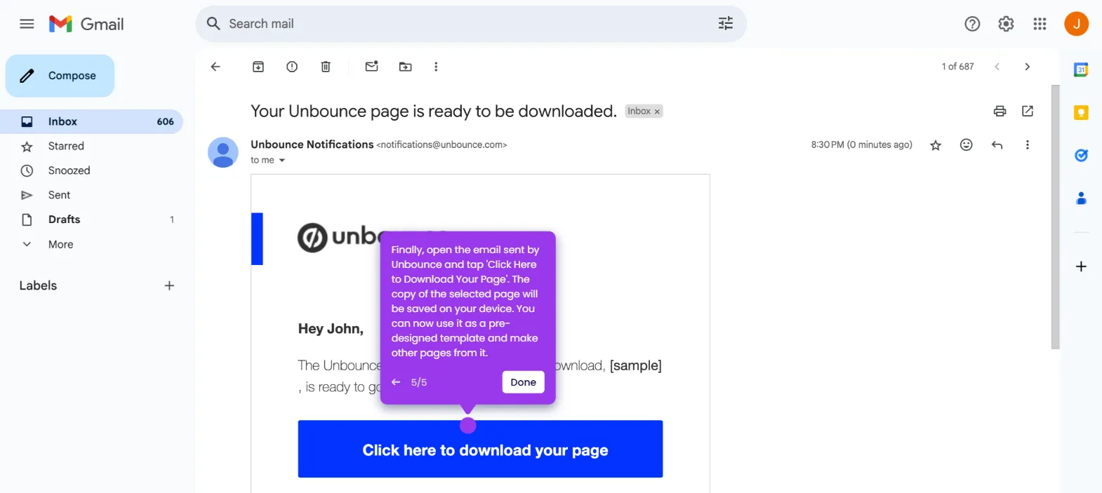Get add-ons plus icon
This screenshot has height=493, width=1102.
tap(1081, 266)
